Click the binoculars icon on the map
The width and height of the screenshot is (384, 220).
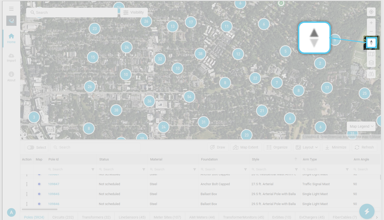tap(371, 74)
